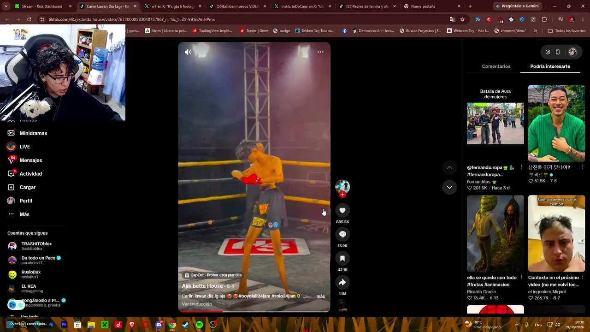Open a new browser tab with plus button
The height and width of the screenshot is (332, 590).
470,6
